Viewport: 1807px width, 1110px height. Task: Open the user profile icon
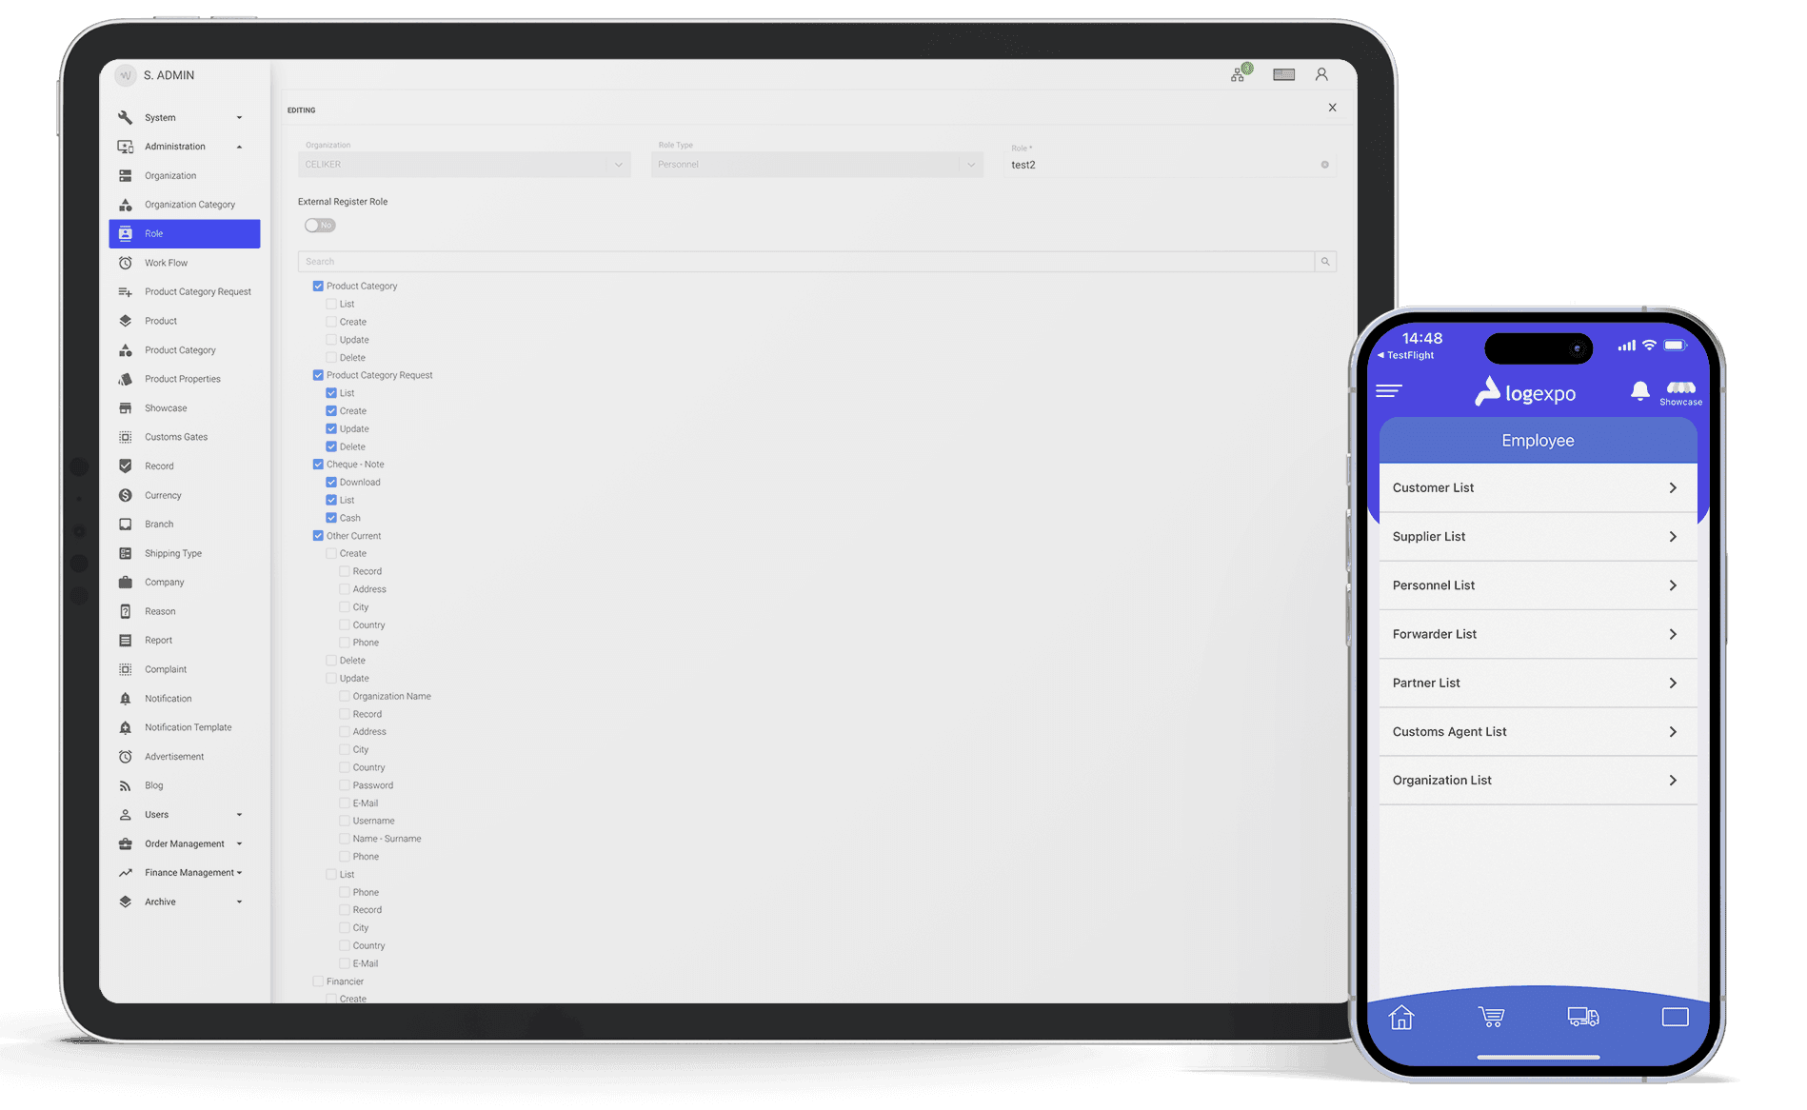pos(1321,74)
